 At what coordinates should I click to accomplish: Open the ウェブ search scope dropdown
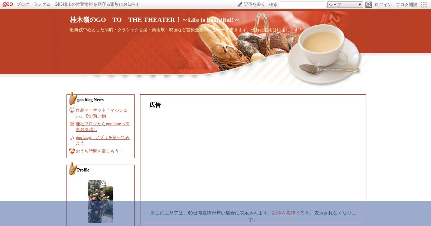(345, 5)
